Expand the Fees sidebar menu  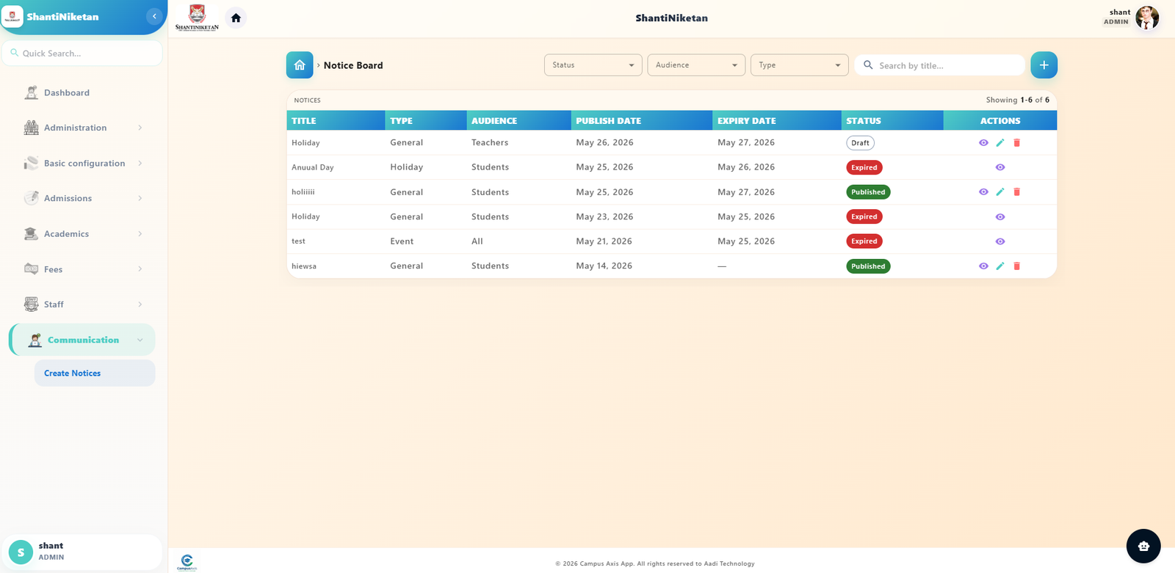[82, 269]
